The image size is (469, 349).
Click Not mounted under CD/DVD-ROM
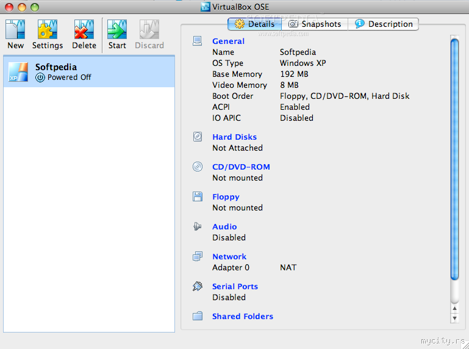click(x=237, y=178)
